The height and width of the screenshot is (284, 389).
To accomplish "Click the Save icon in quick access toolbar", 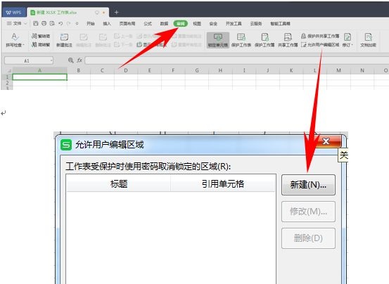I will pyautogui.click(x=35, y=23).
